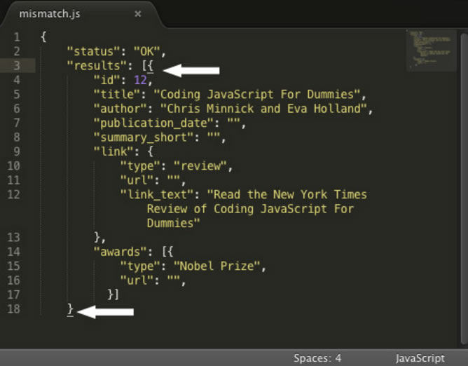
Task: Click the "awards" key
Action: pyautogui.click(x=120, y=252)
